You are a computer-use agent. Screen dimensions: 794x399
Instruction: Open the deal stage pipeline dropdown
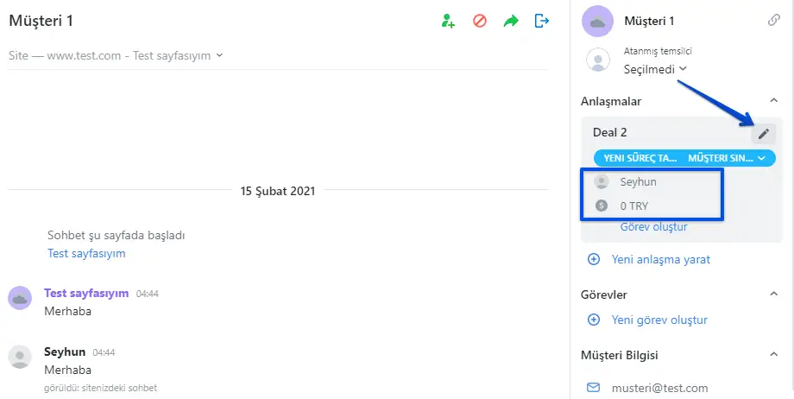[x=684, y=158]
